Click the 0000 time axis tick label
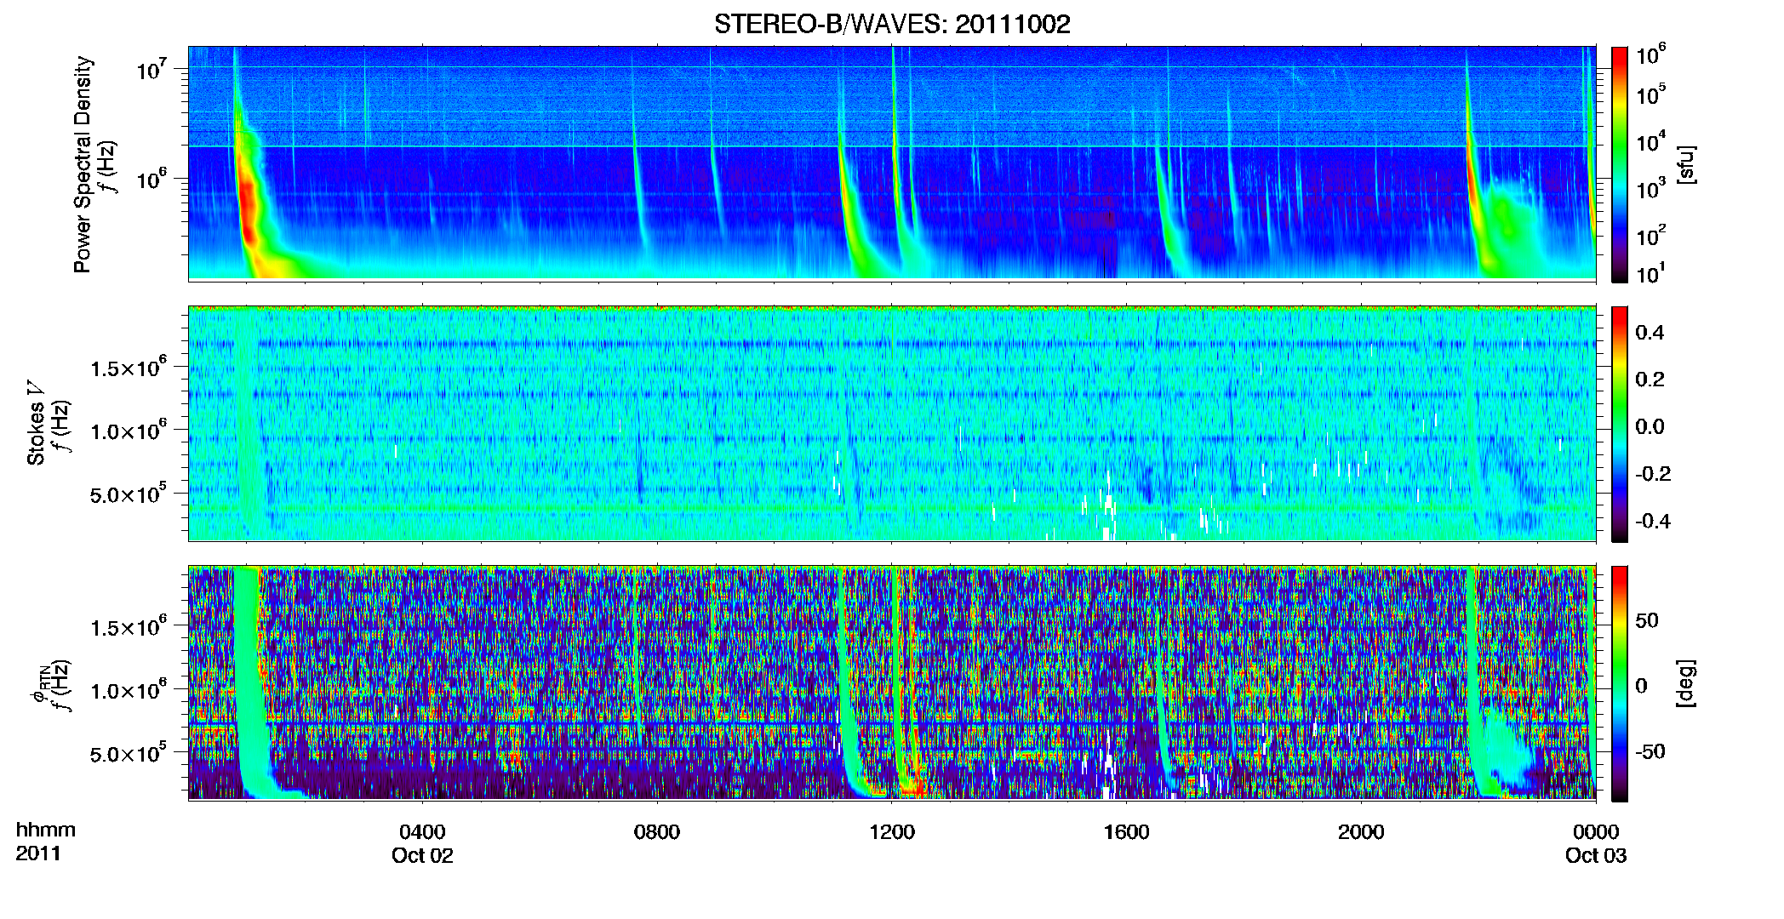The image size is (1784, 919). (1596, 831)
